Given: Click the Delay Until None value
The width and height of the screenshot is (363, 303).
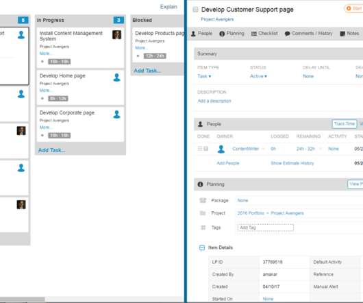Looking at the screenshot, I should coord(308,76).
